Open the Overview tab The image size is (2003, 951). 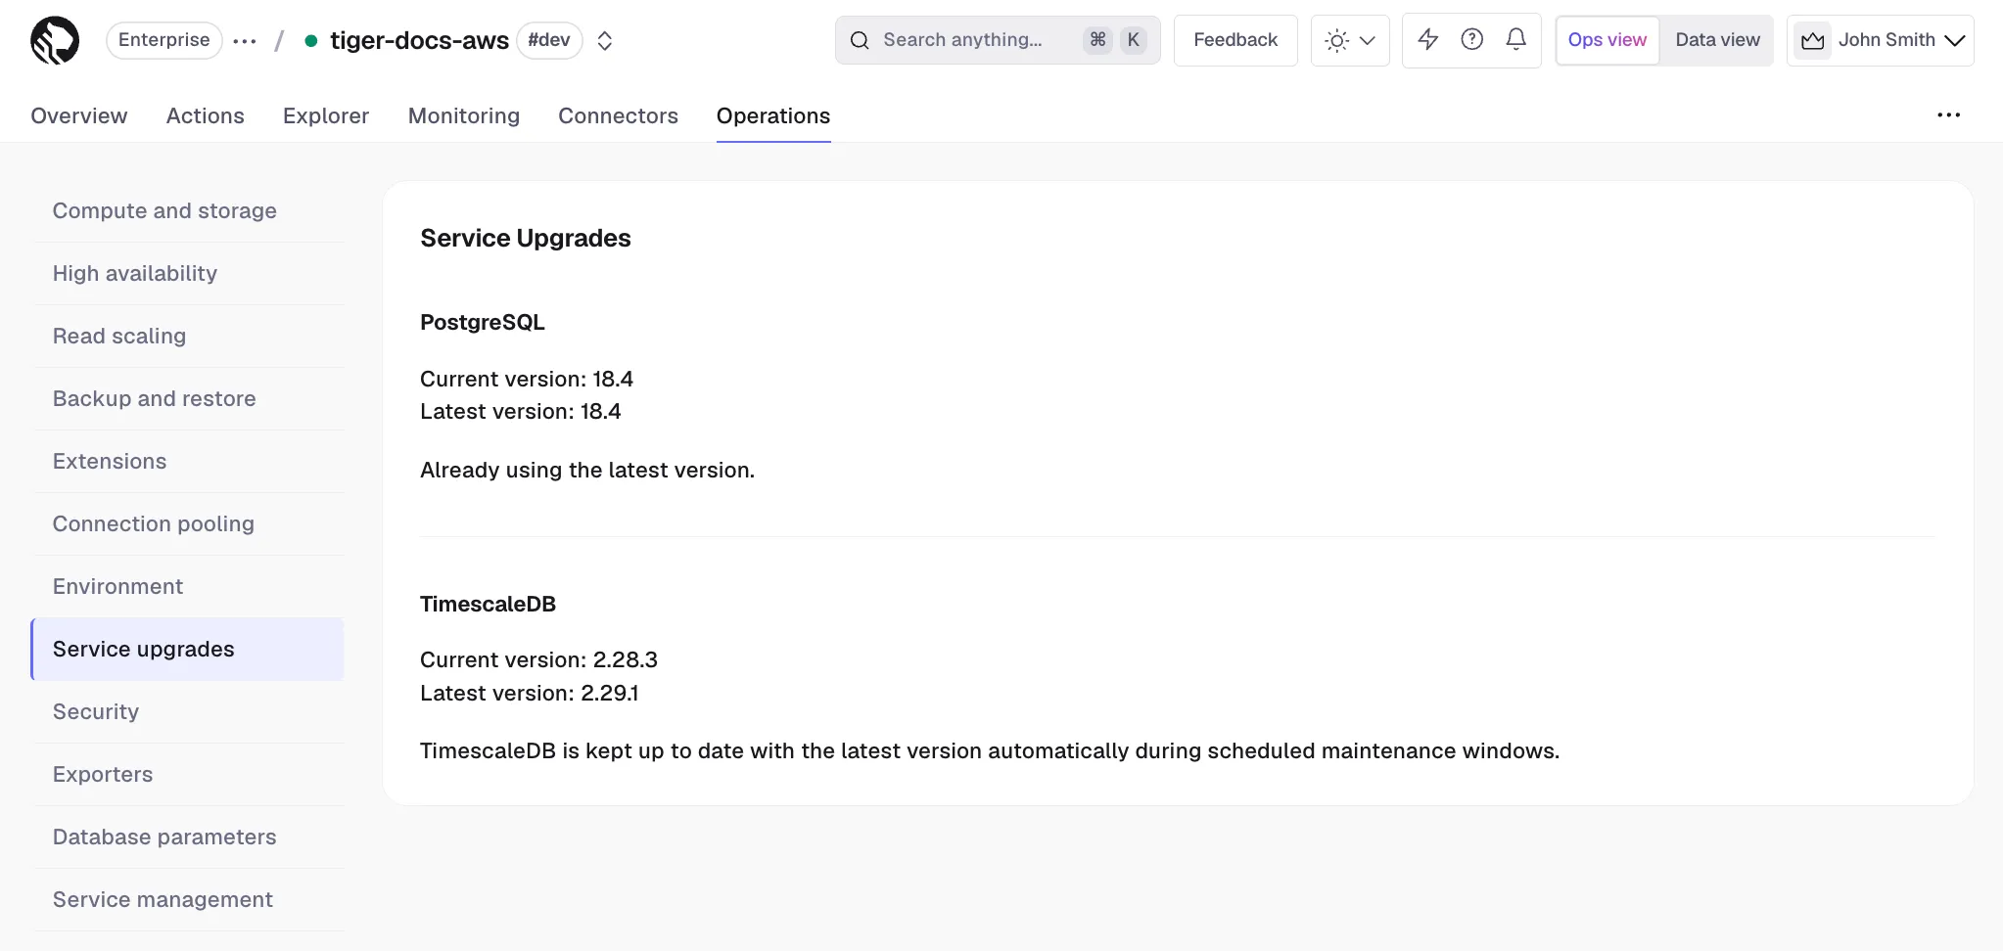[79, 115]
